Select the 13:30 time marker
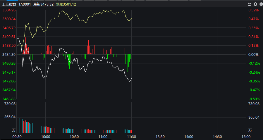This screenshot has width=263, height=140. [160, 136]
